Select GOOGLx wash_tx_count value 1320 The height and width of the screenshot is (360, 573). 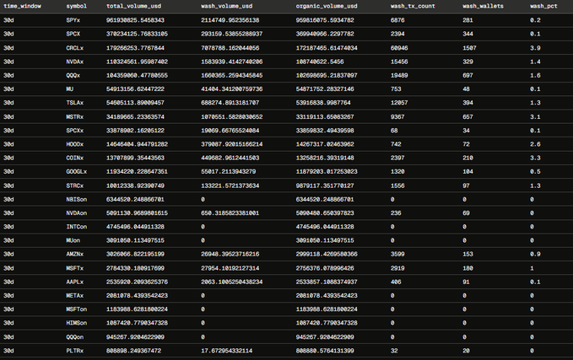point(397,171)
